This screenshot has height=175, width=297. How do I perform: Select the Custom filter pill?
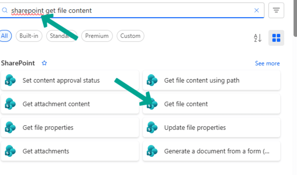click(130, 36)
